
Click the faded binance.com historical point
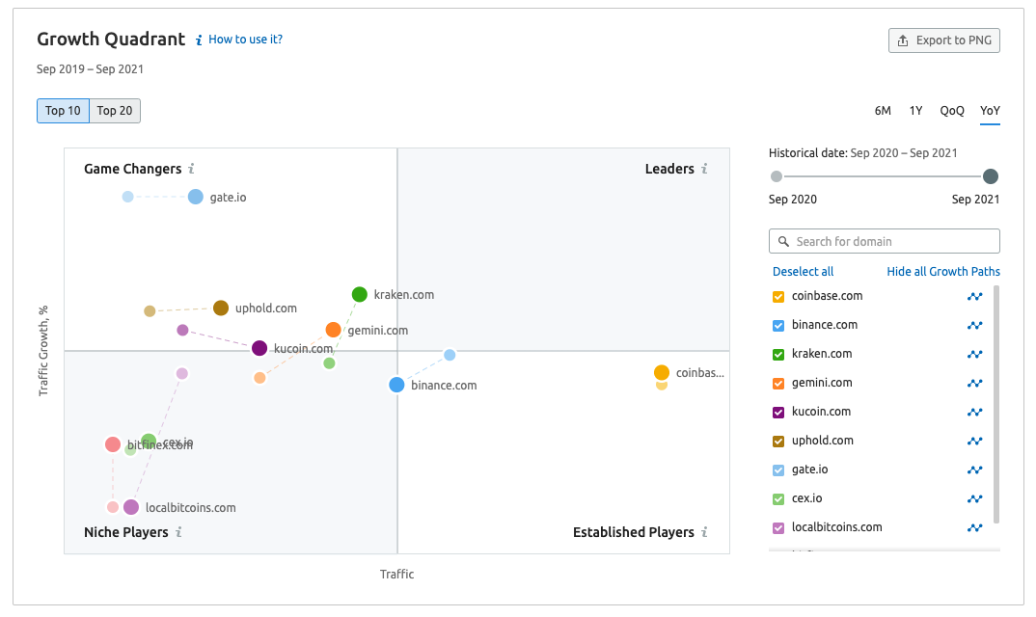pos(450,356)
